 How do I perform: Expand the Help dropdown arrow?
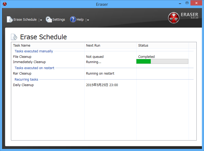pyautogui.click(x=88, y=20)
